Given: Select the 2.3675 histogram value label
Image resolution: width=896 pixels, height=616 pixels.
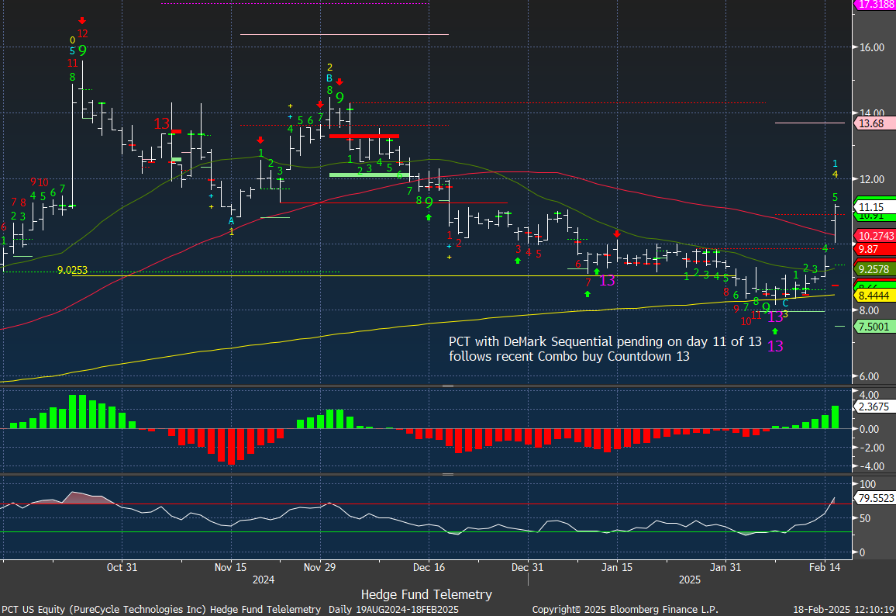Looking at the screenshot, I should [x=874, y=407].
